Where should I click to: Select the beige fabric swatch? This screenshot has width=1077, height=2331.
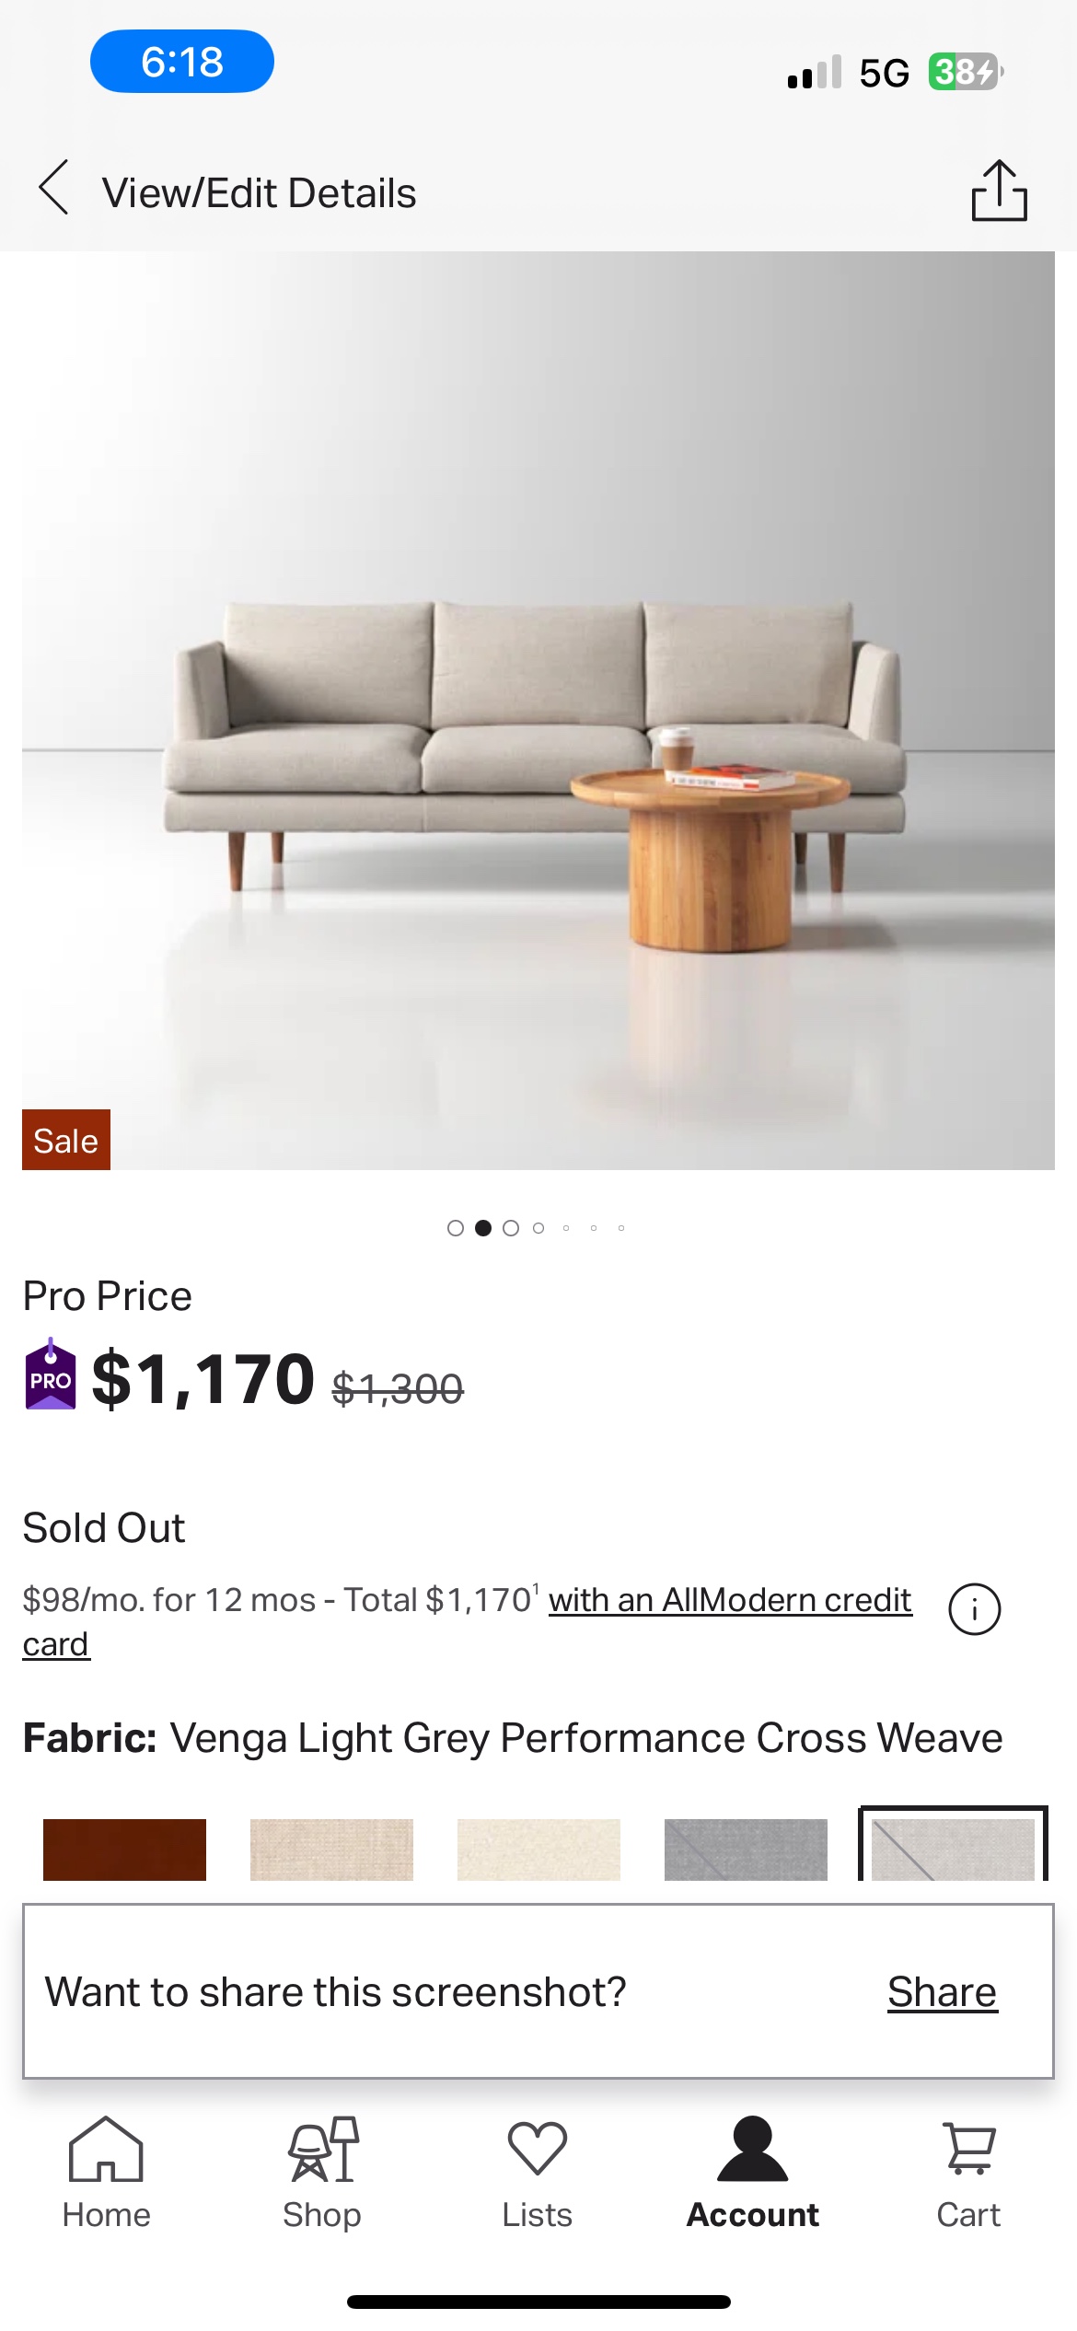pyautogui.click(x=331, y=1849)
